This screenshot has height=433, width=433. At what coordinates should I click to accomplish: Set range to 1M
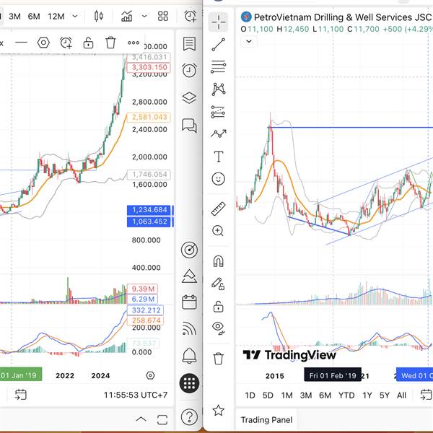[x=287, y=395]
